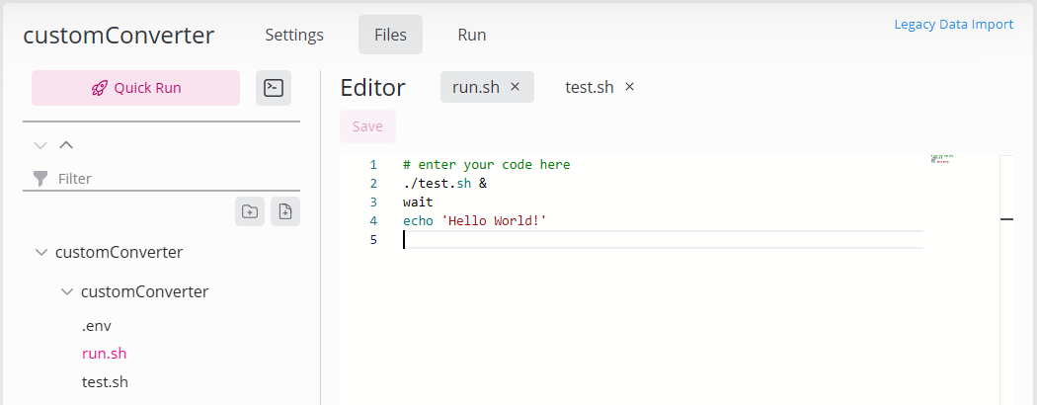The image size is (1037, 405).
Task: Close the run.sh editor tab
Action: click(515, 87)
